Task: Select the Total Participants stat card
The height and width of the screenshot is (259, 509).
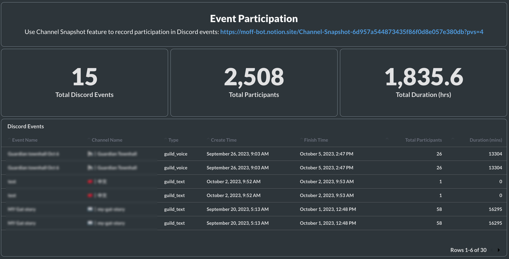Action: pos(254,82)
